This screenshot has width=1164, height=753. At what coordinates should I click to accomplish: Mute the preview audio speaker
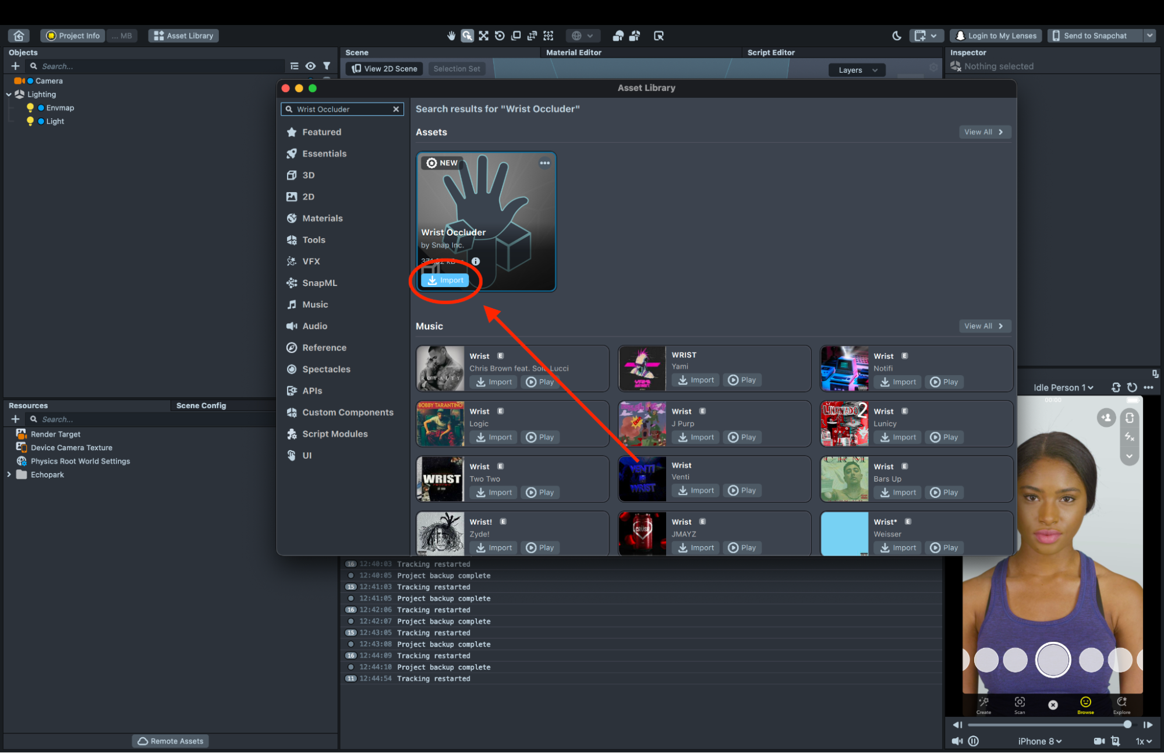coord(957,741)
